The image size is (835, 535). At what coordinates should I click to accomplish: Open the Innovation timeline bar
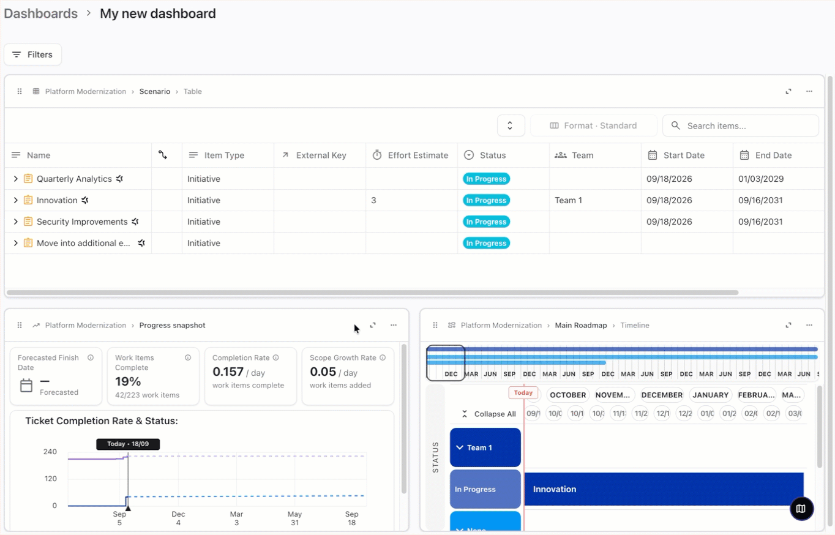(x=664, y=489)
